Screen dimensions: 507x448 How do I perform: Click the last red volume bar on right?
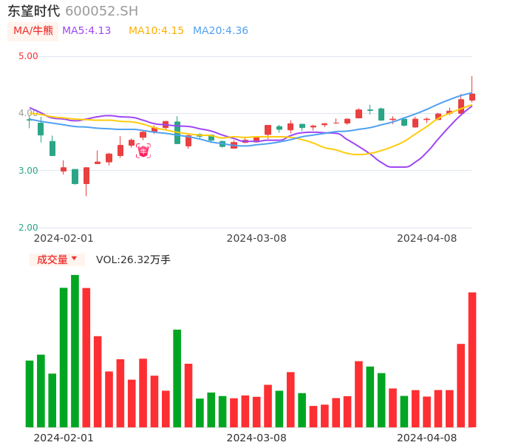(x=472, y=359)
